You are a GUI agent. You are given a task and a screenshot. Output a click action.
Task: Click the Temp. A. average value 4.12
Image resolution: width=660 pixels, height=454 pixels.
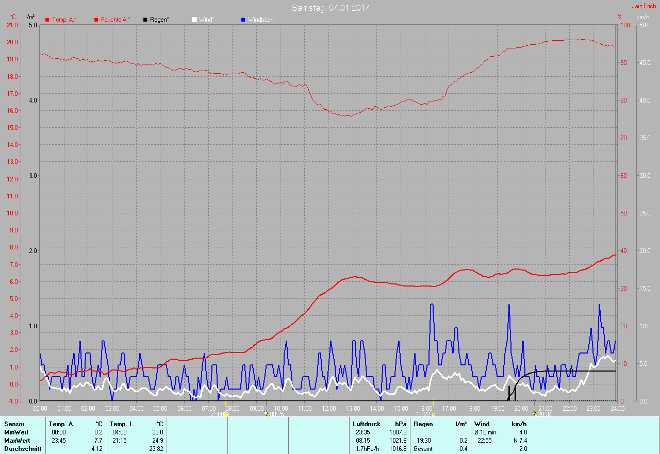coord(97,448)
